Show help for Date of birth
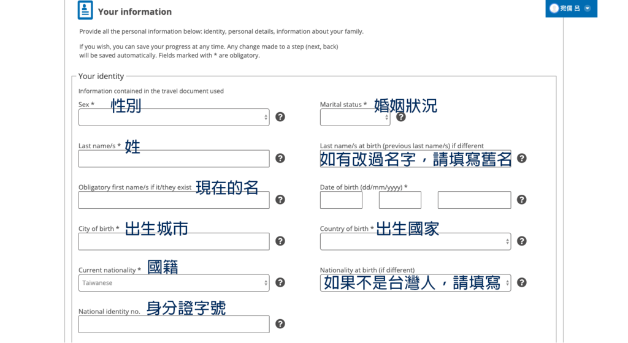628x343 pixels. pos(521,200)
